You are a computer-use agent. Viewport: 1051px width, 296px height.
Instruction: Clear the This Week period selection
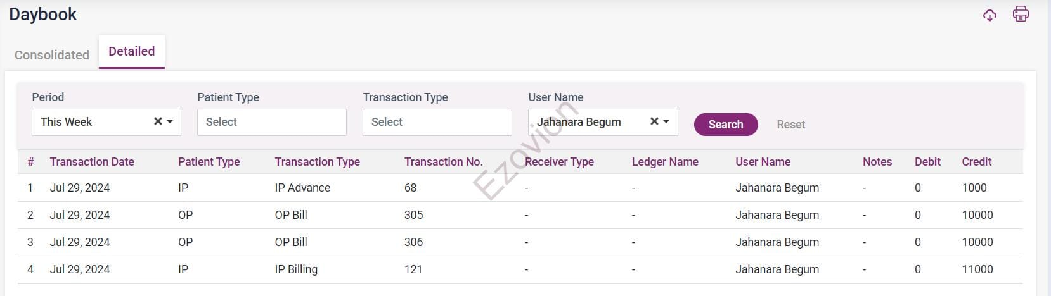(158, 121)
